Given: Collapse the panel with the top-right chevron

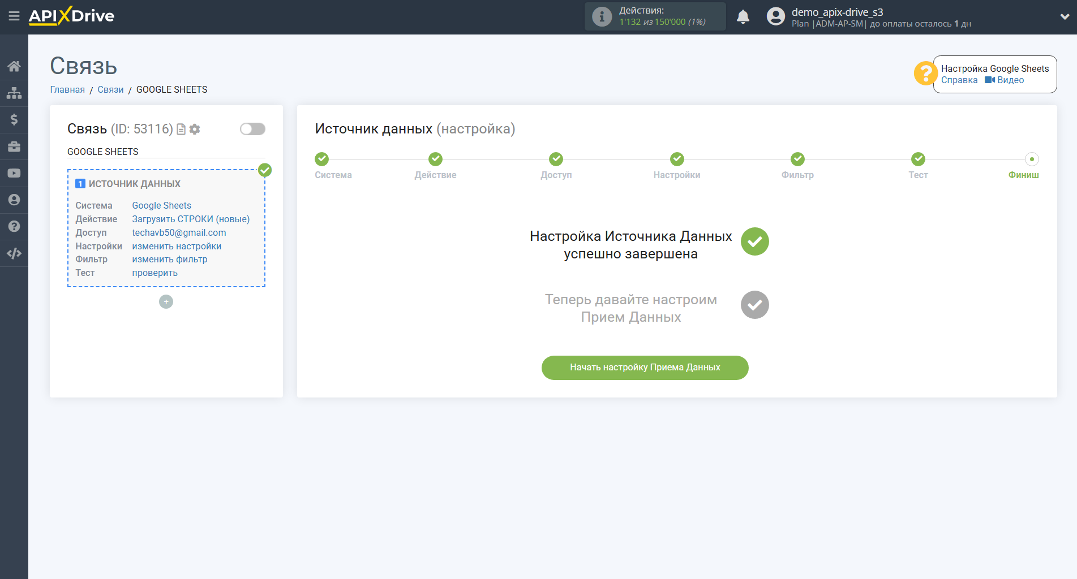Looking at the screenshot, I should (1063, 16).
